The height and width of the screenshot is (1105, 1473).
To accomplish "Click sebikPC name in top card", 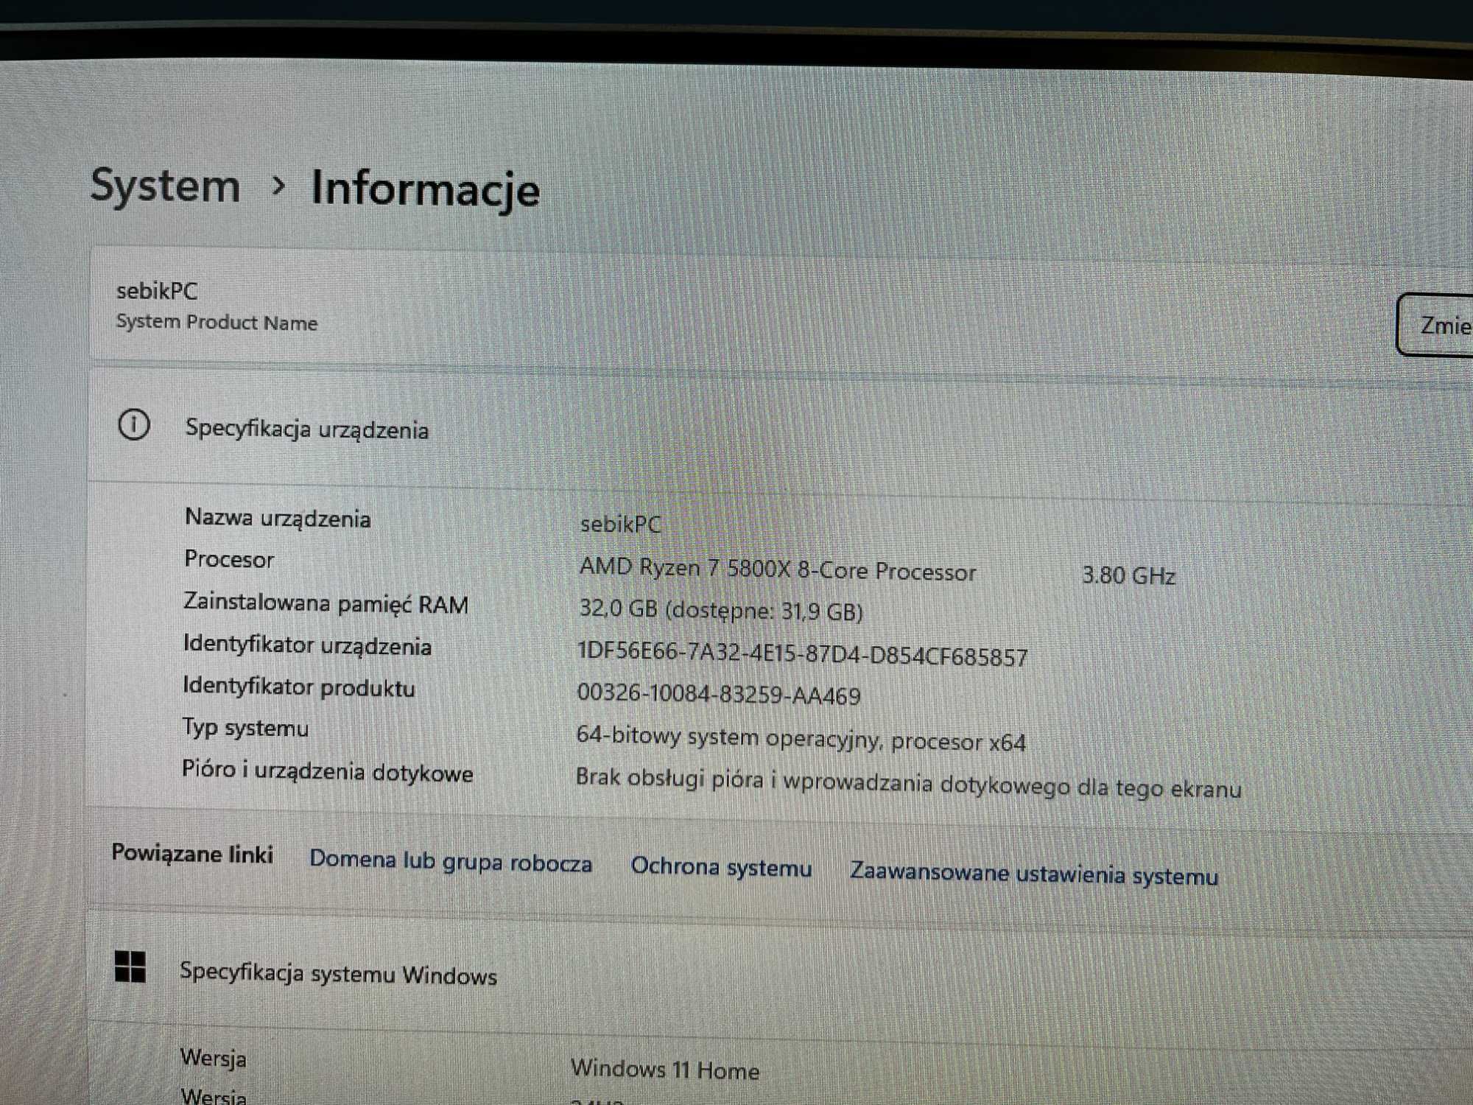I will pos(157,291).
